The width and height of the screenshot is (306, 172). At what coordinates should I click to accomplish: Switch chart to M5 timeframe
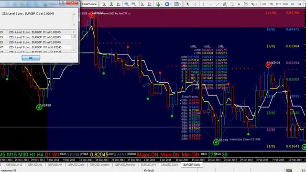271,4
